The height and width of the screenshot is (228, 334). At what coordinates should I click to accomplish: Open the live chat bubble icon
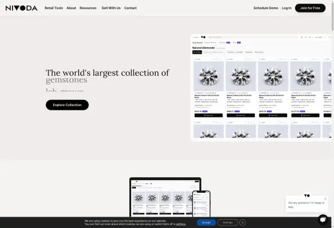323,220
